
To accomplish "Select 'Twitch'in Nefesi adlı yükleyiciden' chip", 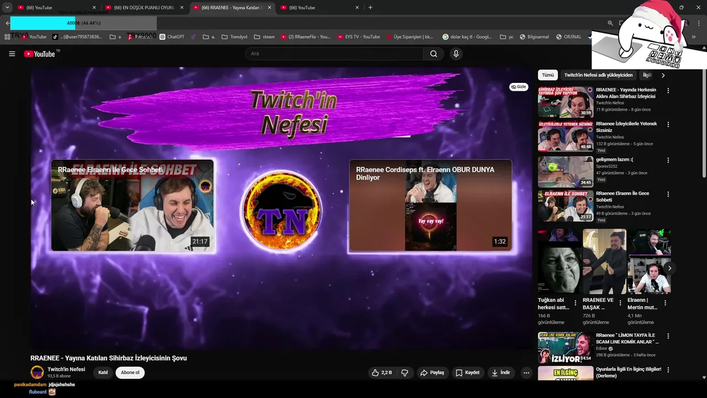I will point(598,75).
